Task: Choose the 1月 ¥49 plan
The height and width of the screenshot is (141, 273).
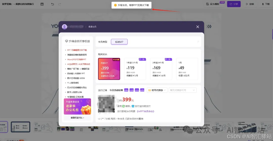Action: click(x=187, y=69)
